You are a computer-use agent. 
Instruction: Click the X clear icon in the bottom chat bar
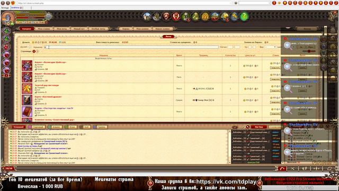click(292, 169)
